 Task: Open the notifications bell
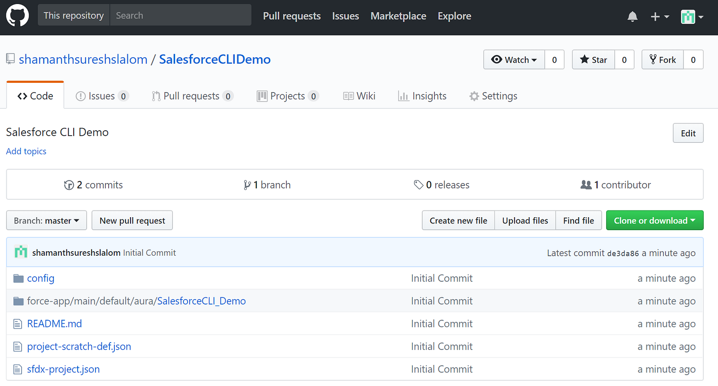tap(632, 17)
